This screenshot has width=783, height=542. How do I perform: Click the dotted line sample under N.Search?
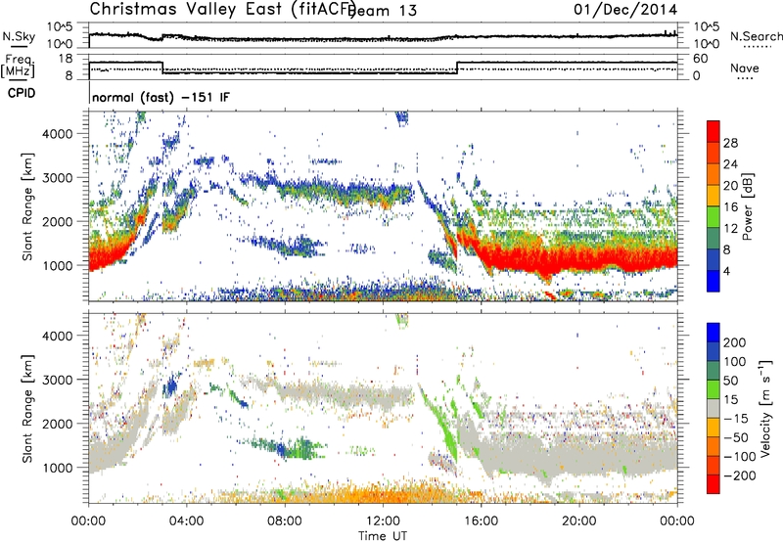pyautogui.click(x=757, y=47)
